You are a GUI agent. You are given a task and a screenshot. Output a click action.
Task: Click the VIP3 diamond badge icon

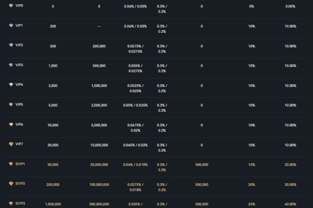click(x=11, y=65)
